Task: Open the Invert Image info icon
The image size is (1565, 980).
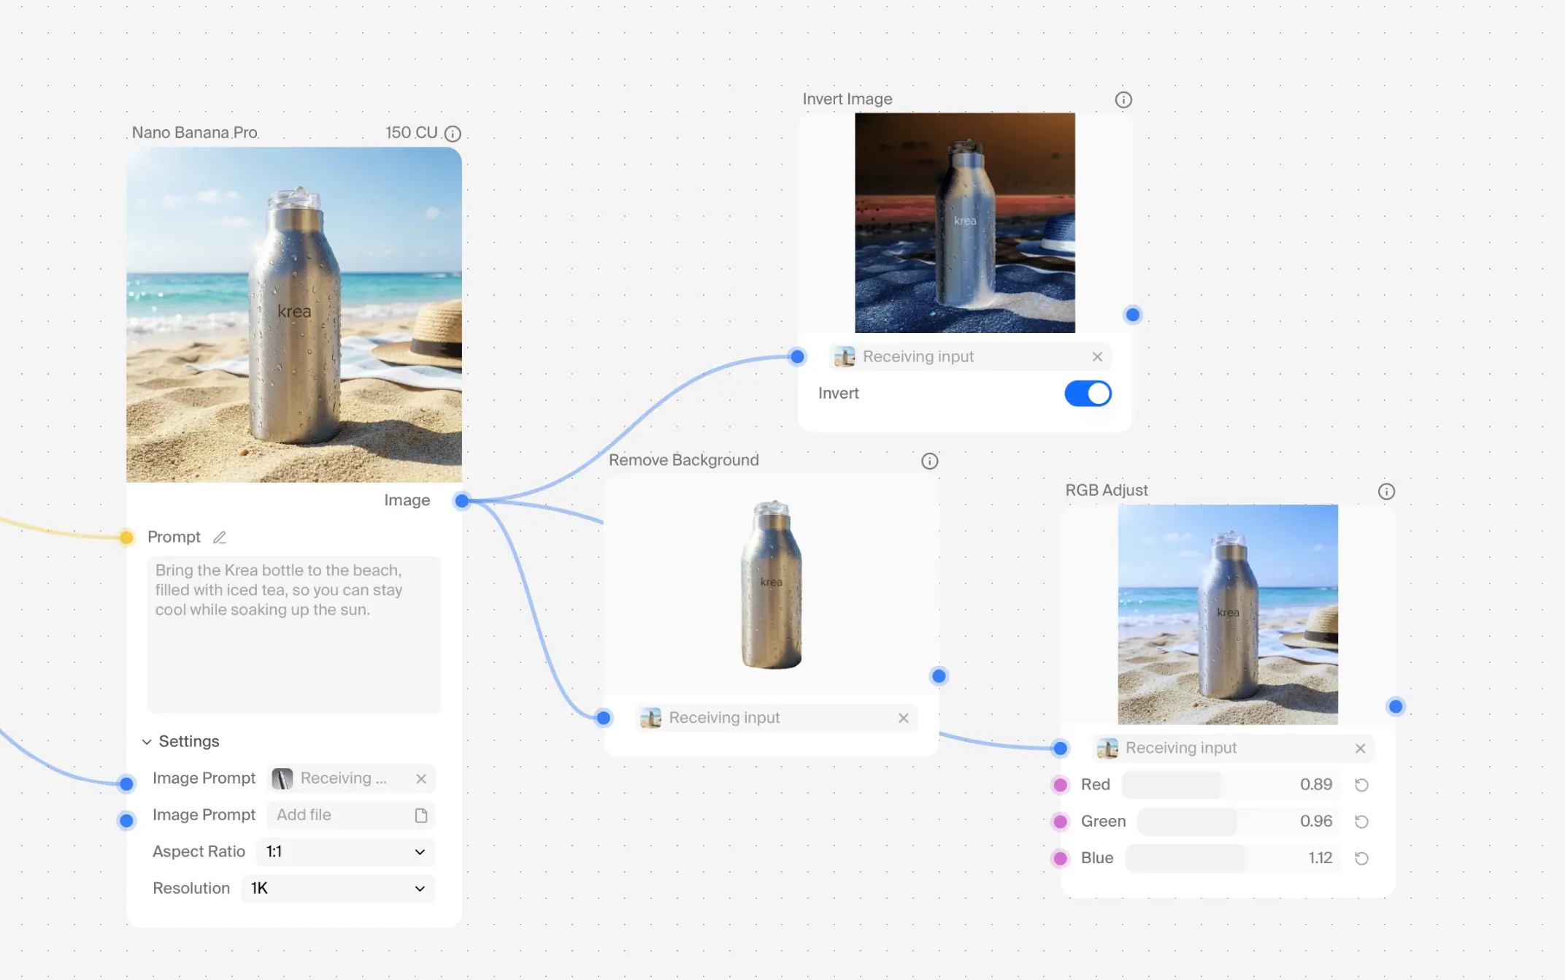Action: pos(1123,100)
